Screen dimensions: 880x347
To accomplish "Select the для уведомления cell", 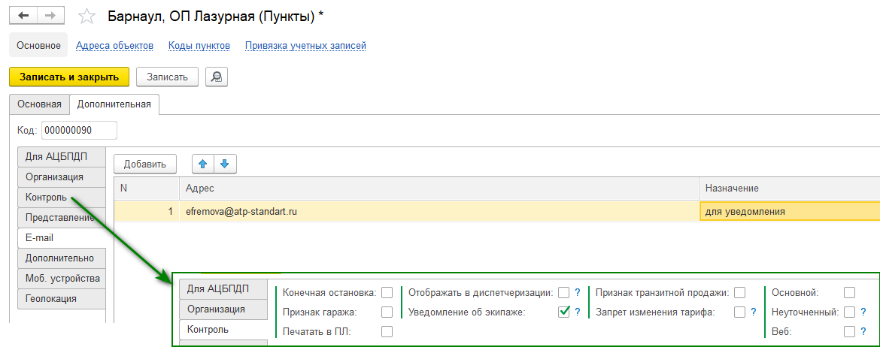I will (788, 212).
